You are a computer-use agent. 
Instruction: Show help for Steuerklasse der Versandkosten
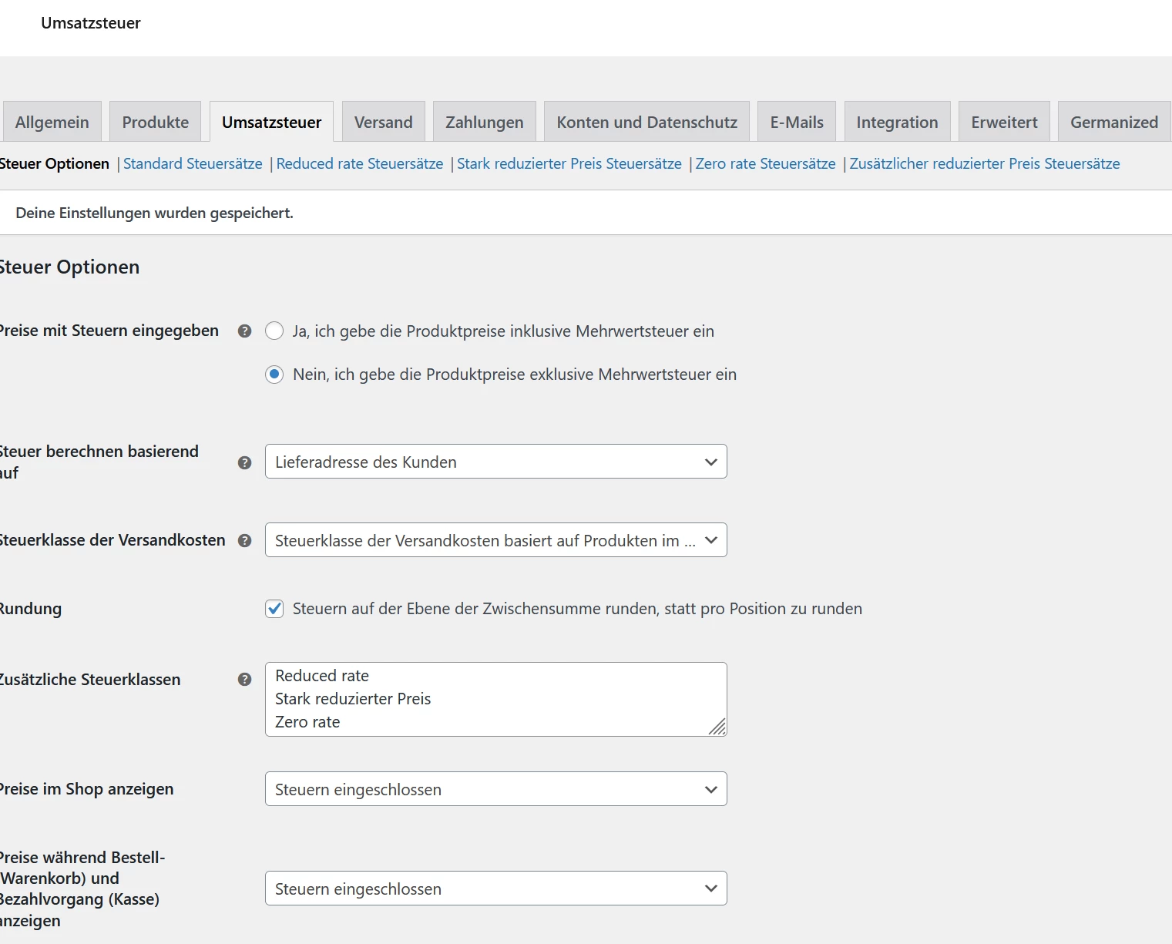245,541
